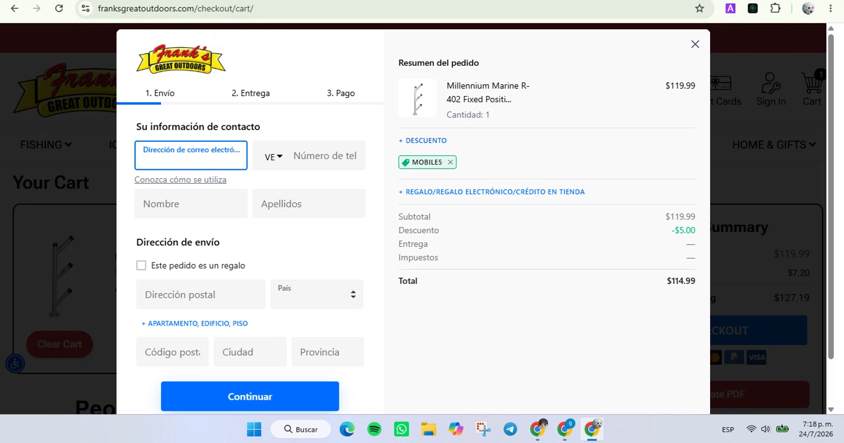Open WhatsApp from the taskbar
This screenshot has height=443, width=844.
coord(401,430)
